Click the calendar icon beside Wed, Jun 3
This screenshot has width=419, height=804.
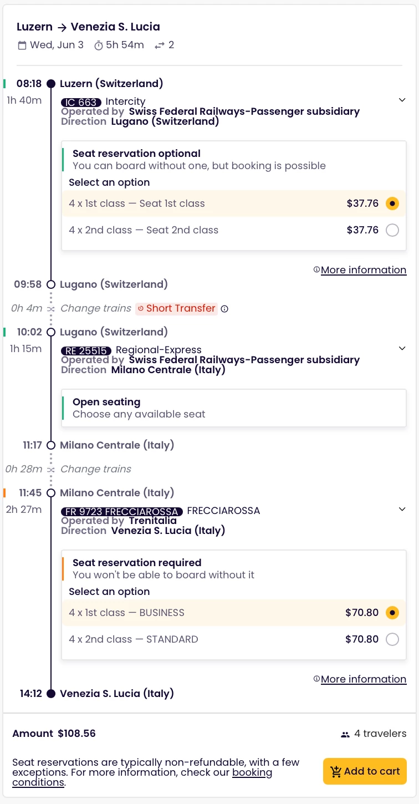(x=22, y=45)
